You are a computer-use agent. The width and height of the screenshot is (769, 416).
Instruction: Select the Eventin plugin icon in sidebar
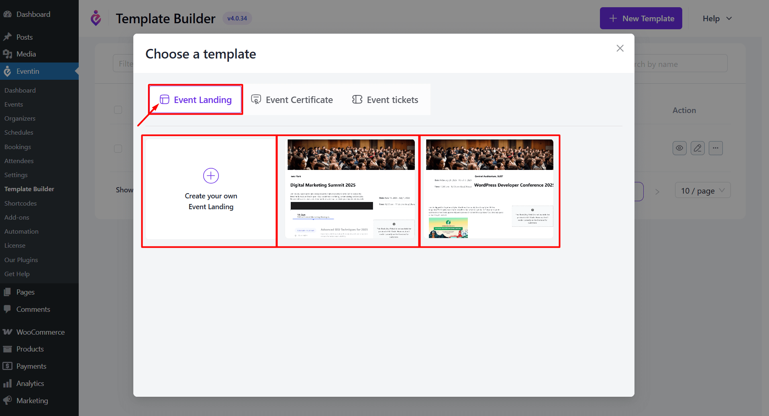[x=8, y=71]
